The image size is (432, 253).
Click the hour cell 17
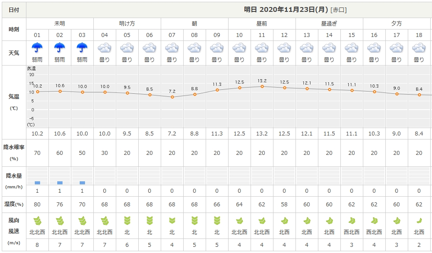pos(396,35)
